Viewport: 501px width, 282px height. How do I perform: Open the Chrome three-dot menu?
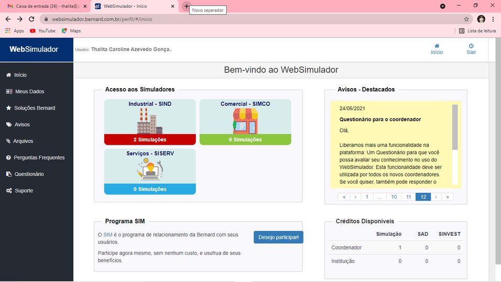point(493,19)
